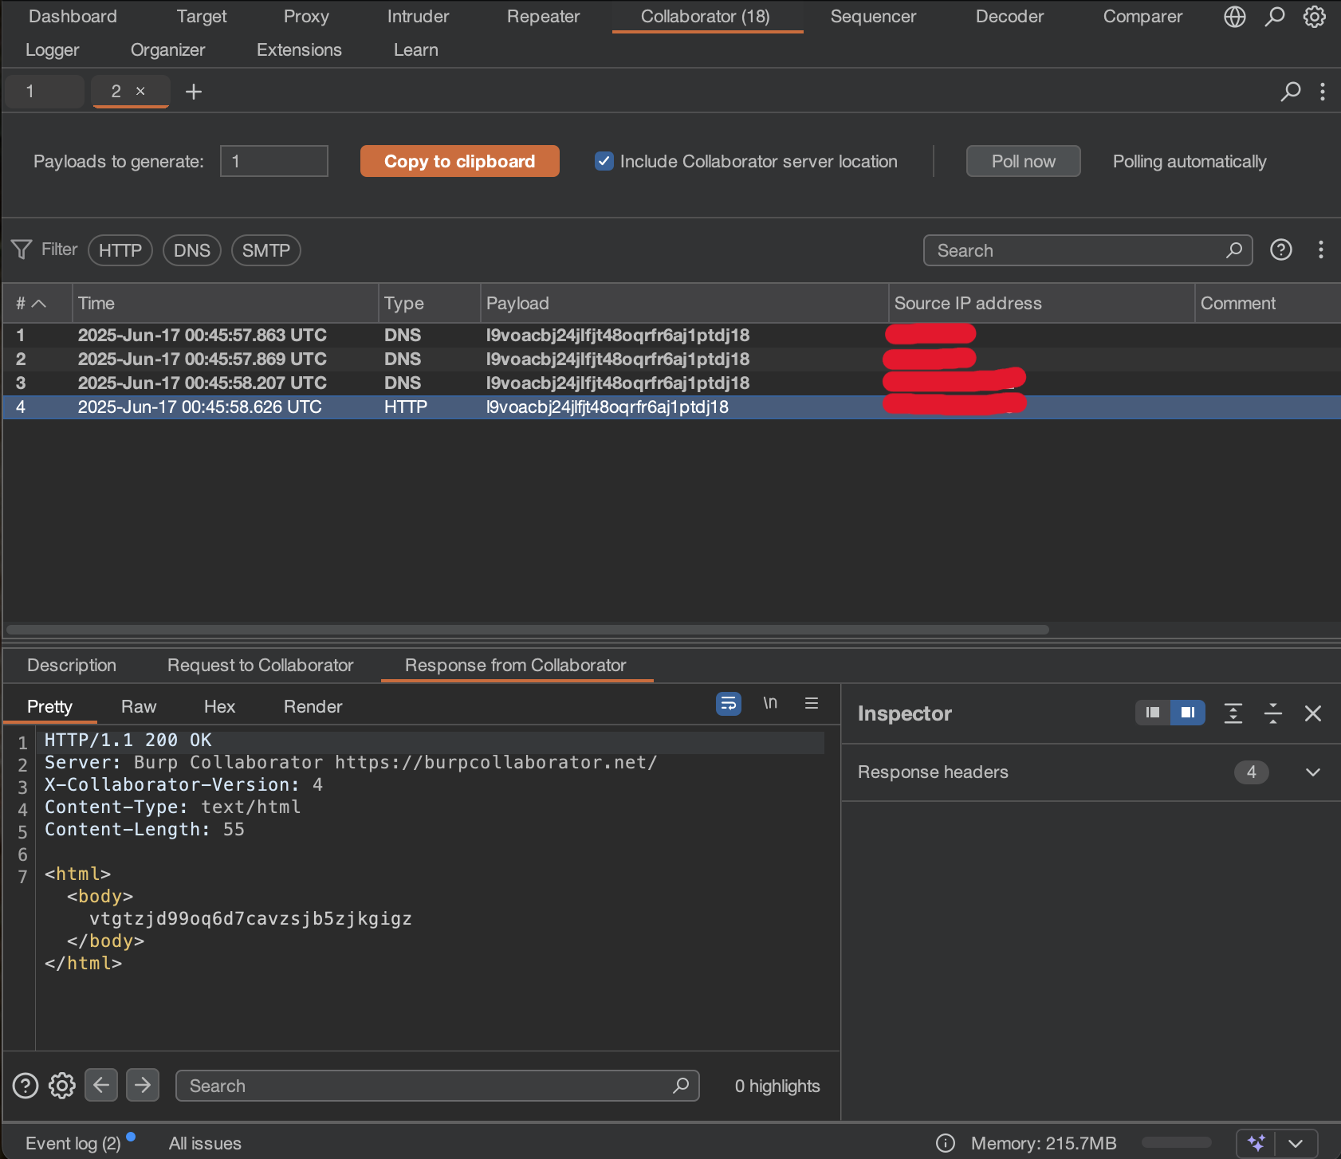Select DNS interaction row 1
1341x1159 pixels.
670,335
